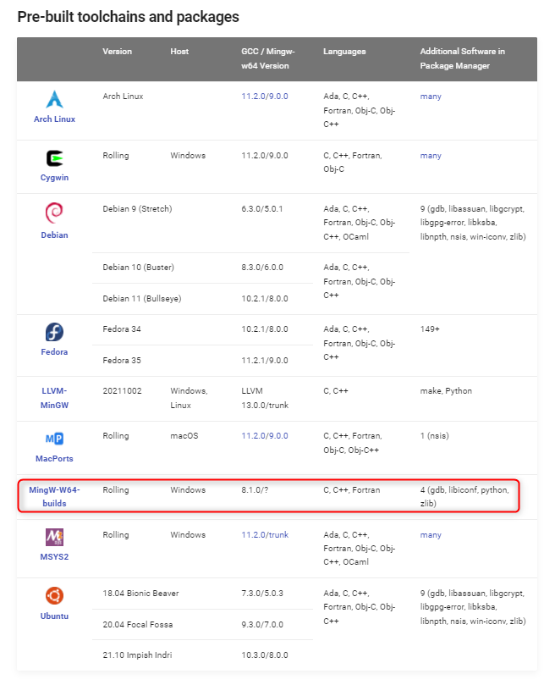The width and height of the screenshot is (555, 685).
Task: Select 'Arch Linux' version cell text
Action: [123, 97]
